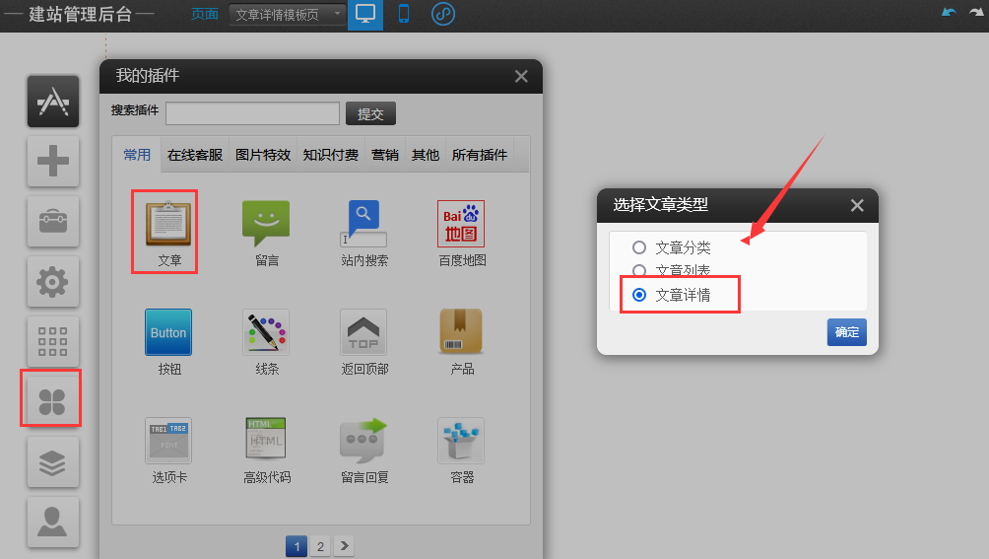This screenshot has width=989, height=559.
Task: Click the 高级代码 HTML plugin
Action: click(266, 440)
